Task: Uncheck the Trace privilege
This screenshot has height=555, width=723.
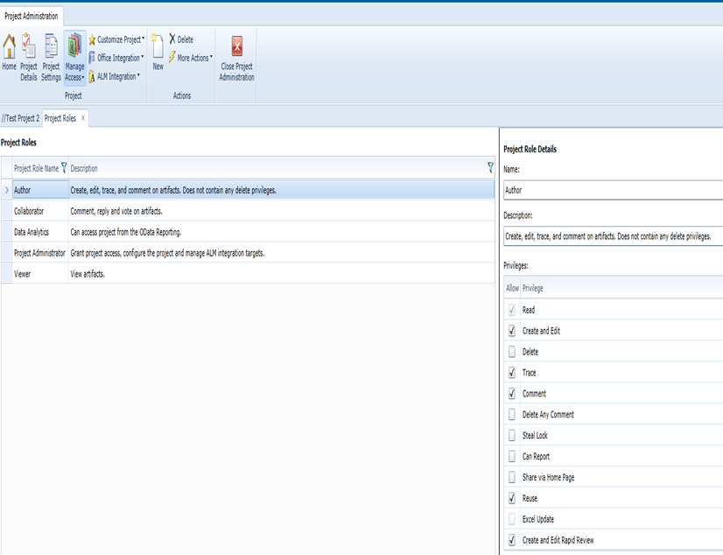Action: pos(512,373)
